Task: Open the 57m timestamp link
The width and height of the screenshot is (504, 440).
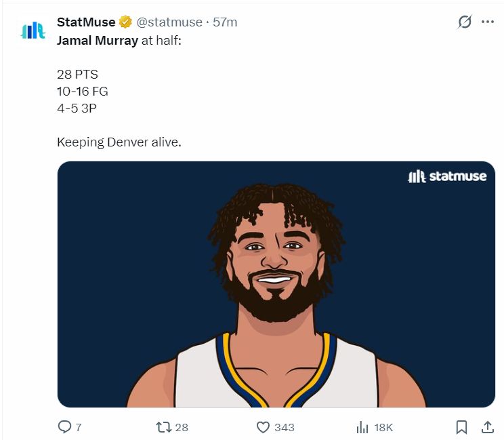Action: 225,22
